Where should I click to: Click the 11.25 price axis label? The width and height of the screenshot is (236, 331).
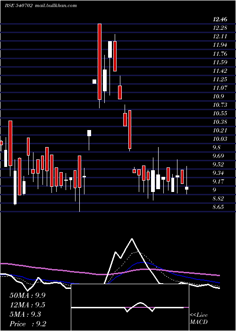pyautogui.click(x=220, y=79)
